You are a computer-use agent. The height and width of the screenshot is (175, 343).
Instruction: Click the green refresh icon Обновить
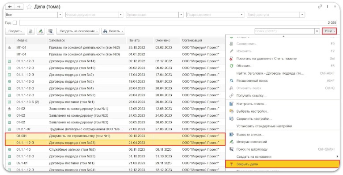click(231, 66)
